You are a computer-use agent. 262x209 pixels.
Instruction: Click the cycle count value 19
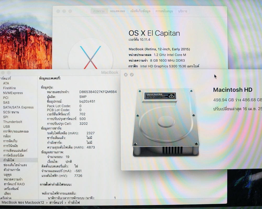[68, 157]
